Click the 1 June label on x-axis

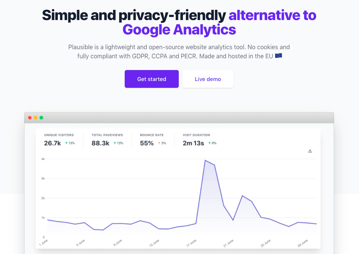[x=44, y=242]
